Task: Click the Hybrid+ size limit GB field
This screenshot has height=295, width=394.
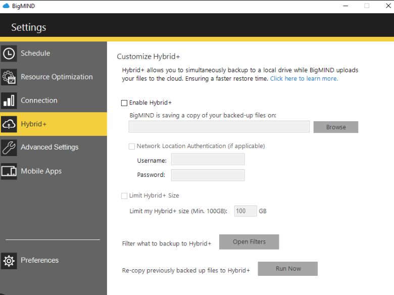Action: coord(245,211)
